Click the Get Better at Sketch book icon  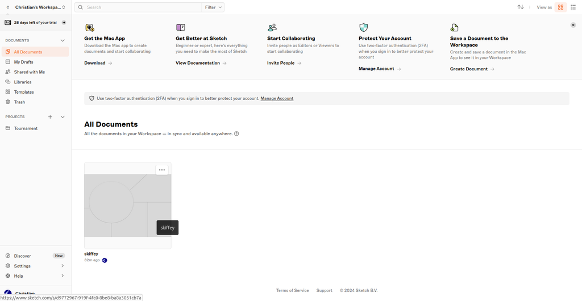tap(180, 27)
